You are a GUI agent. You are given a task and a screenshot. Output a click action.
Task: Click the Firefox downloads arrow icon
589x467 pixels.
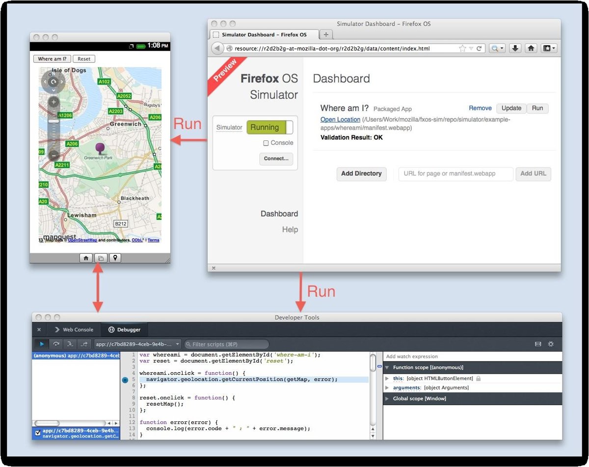pos(515,48)
